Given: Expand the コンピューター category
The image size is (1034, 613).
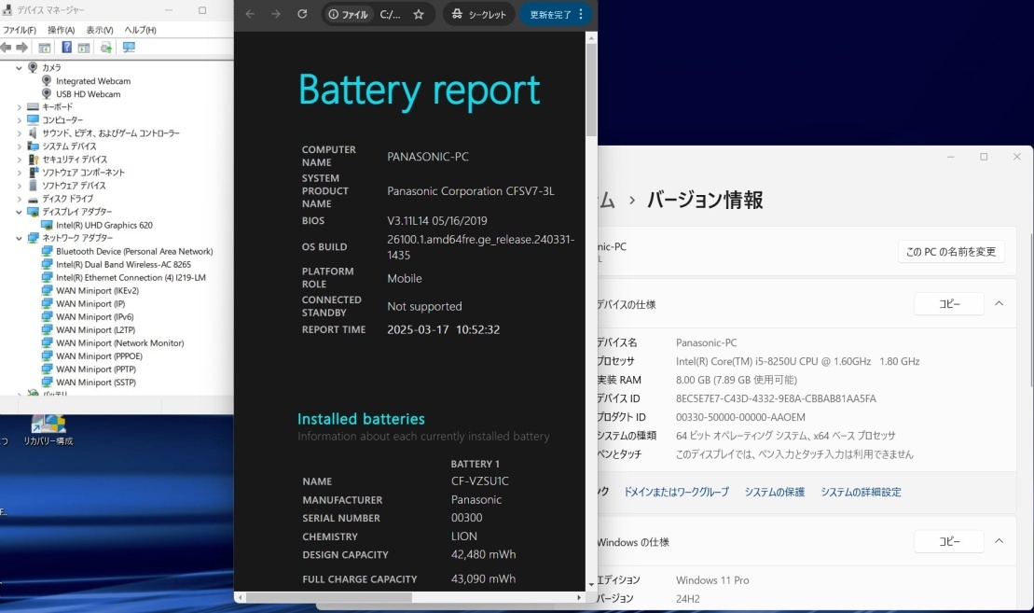Looking at the screenshot, I should pos(20,120).
